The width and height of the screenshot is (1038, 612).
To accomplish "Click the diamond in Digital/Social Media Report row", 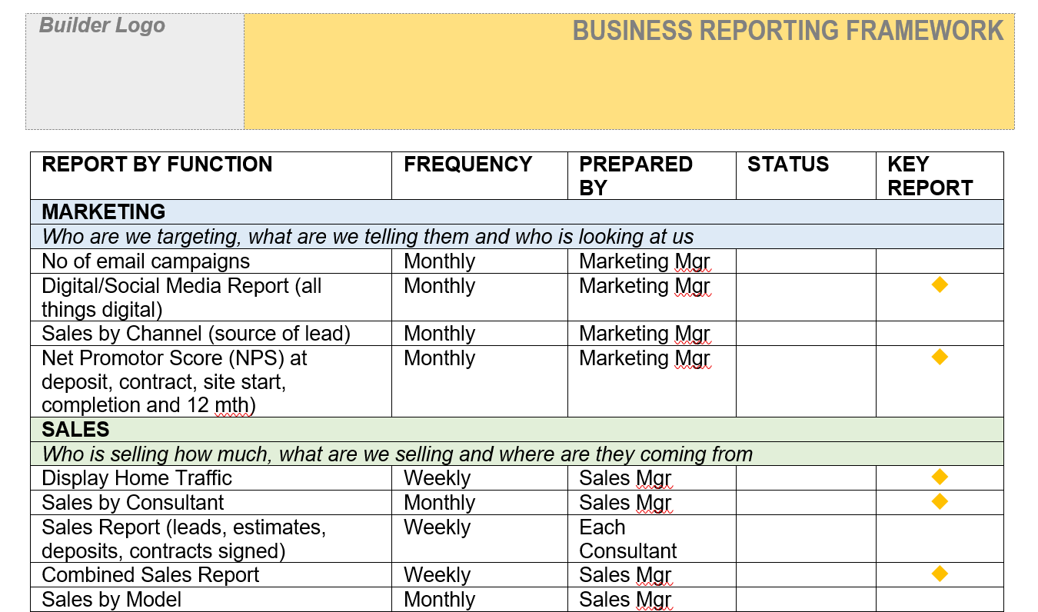I will tap(939, 285).
